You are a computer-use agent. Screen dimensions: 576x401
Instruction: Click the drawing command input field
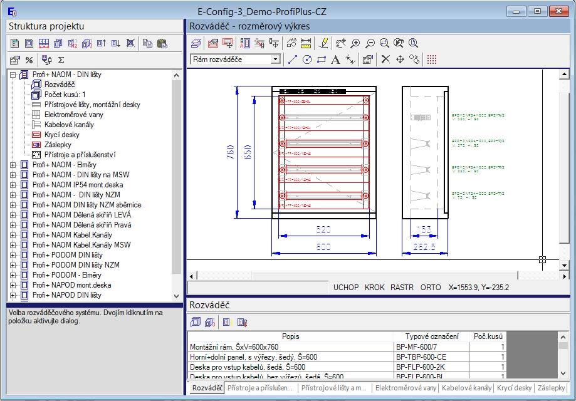tap(258, 288)
